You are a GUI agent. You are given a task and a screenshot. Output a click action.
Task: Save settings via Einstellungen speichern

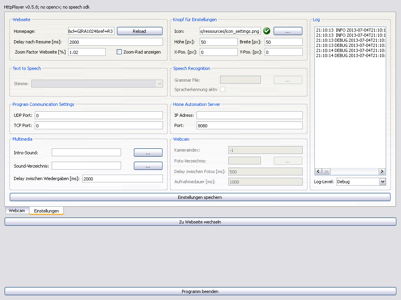coord(200,197)
